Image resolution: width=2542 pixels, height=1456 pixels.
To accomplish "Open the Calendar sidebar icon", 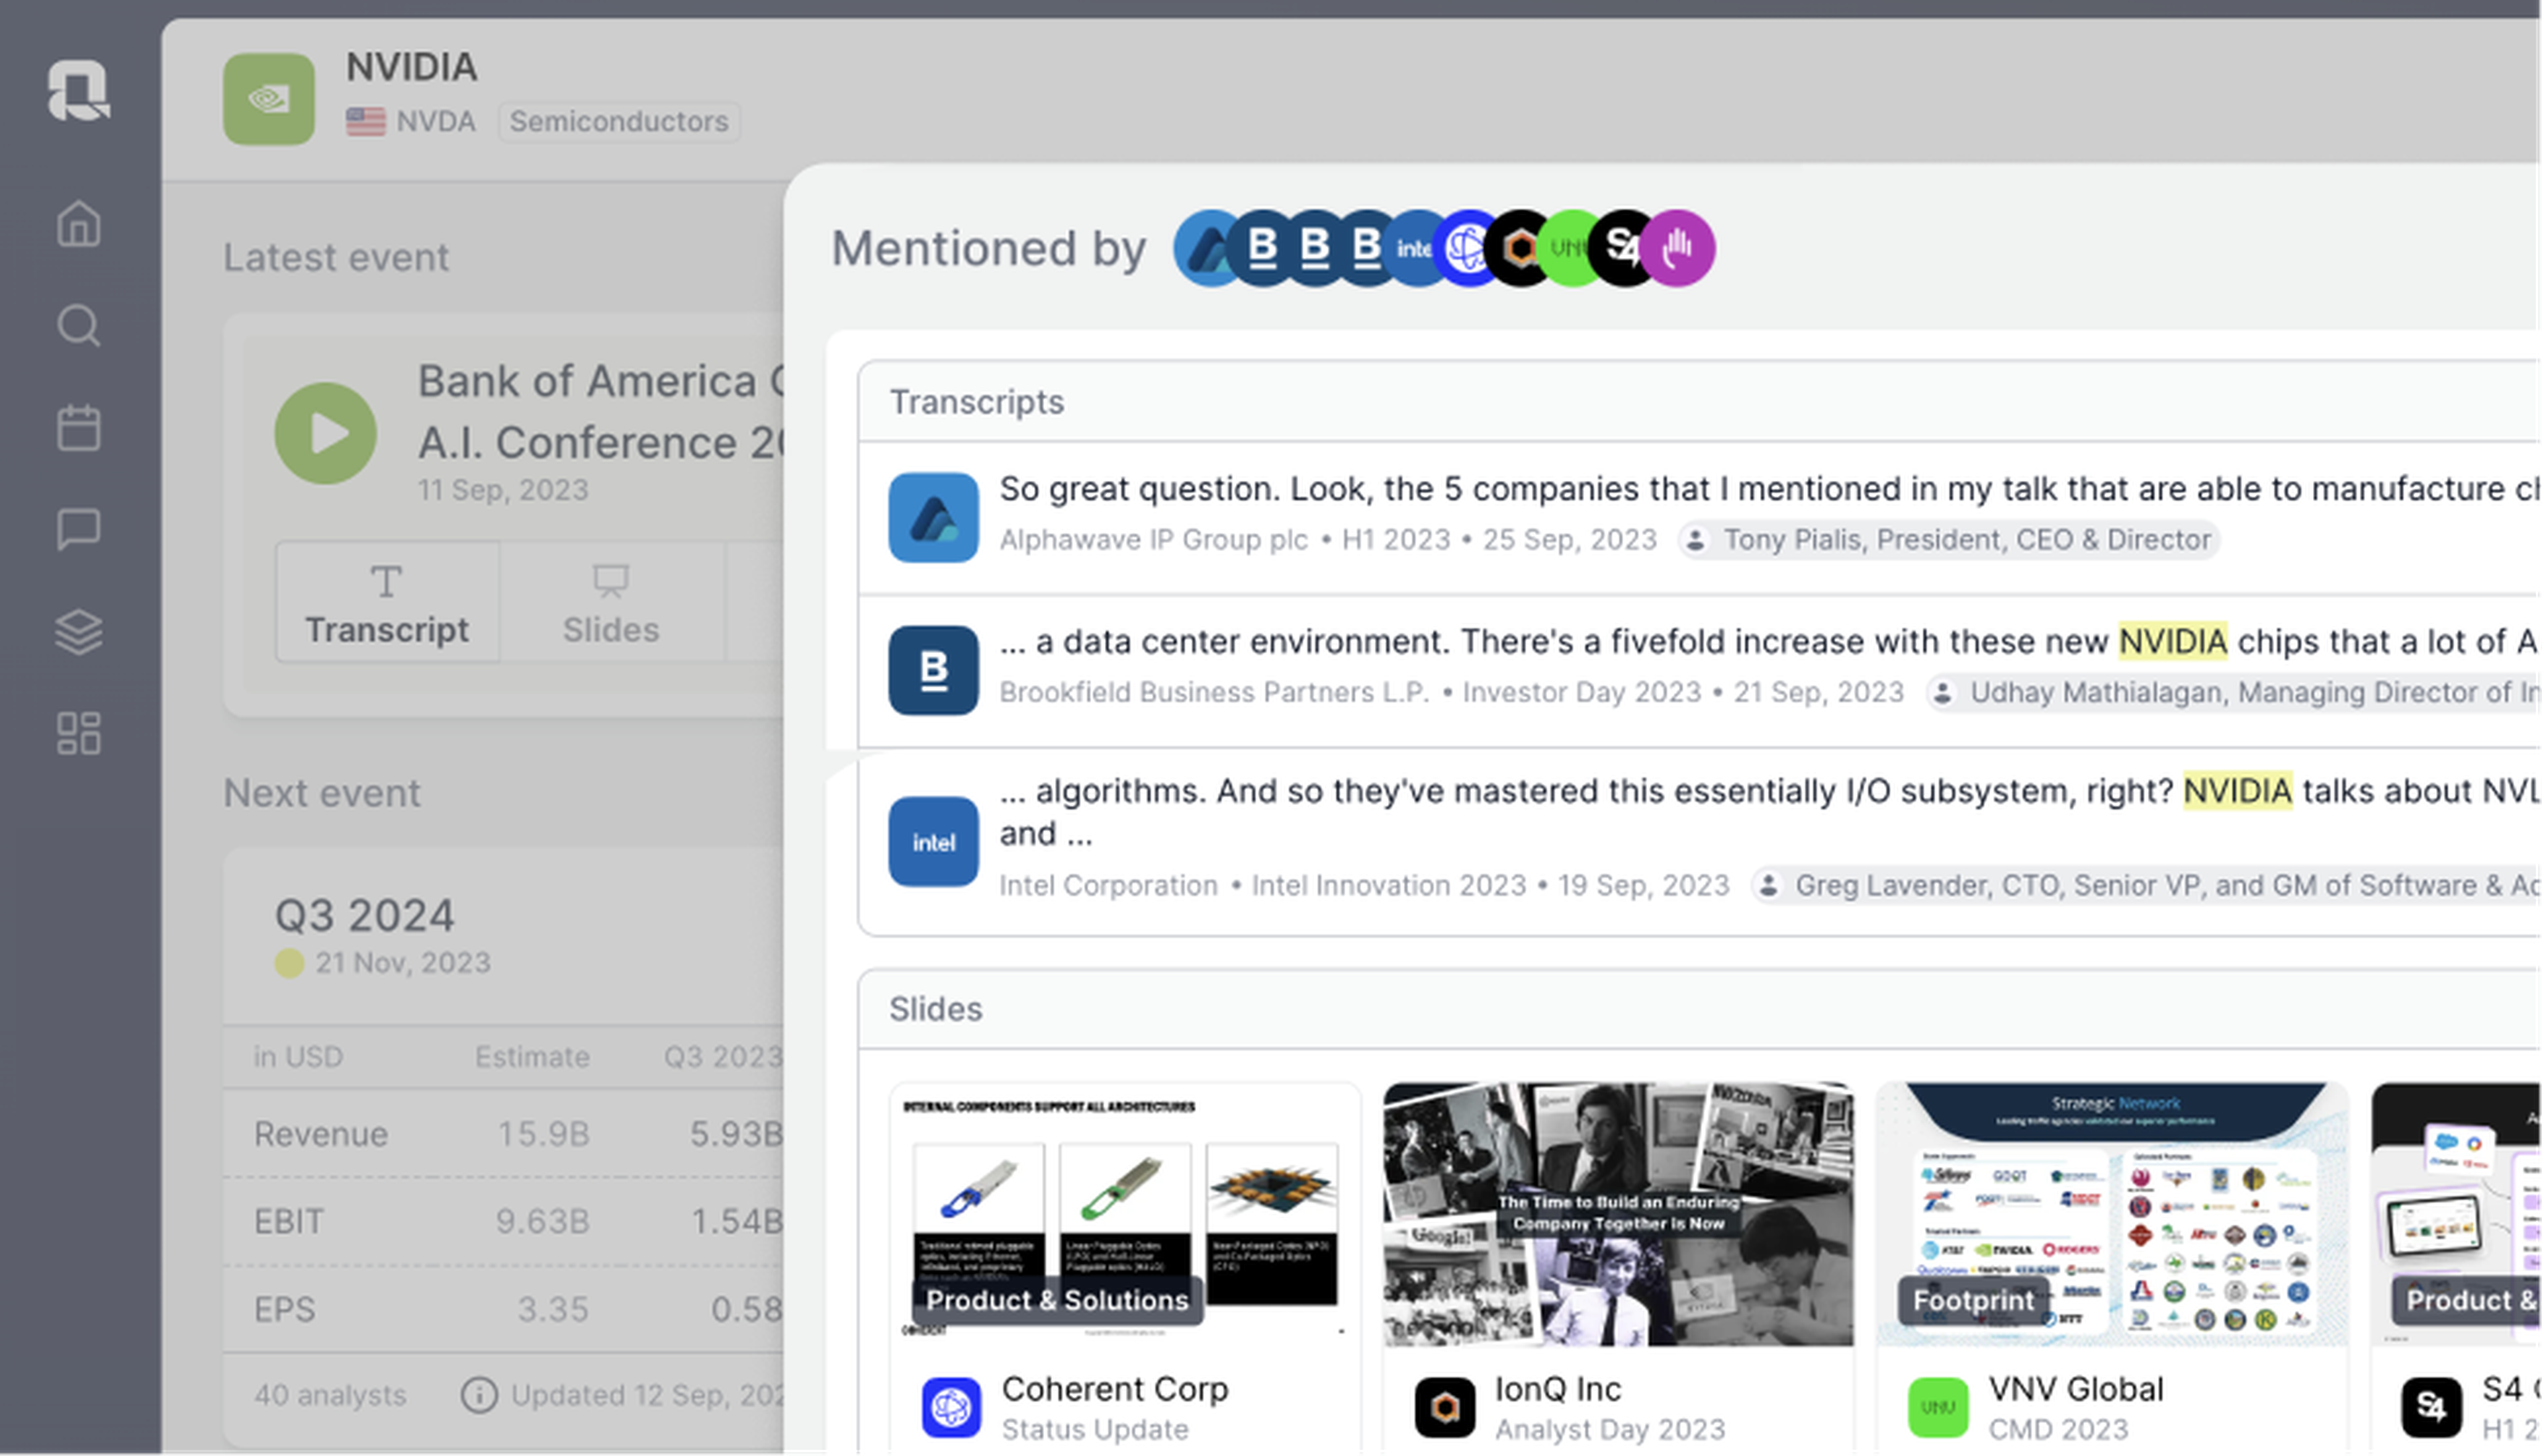I will pos(79,427).
